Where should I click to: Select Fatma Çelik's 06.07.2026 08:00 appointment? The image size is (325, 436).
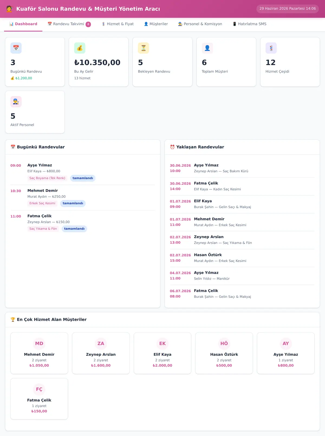(x=242, y=294)
